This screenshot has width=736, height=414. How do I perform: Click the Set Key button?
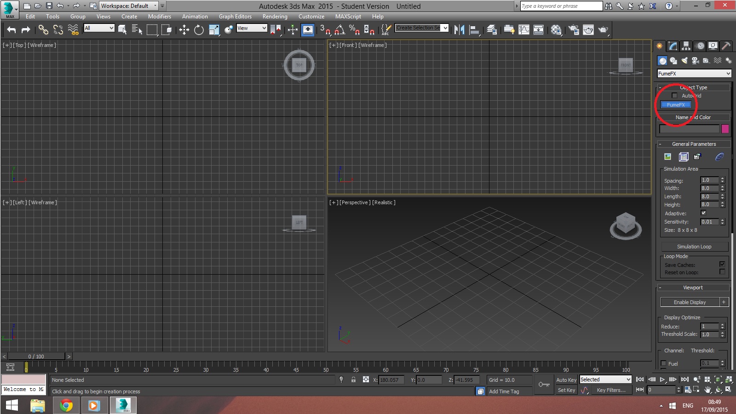[x=566, y=390]
